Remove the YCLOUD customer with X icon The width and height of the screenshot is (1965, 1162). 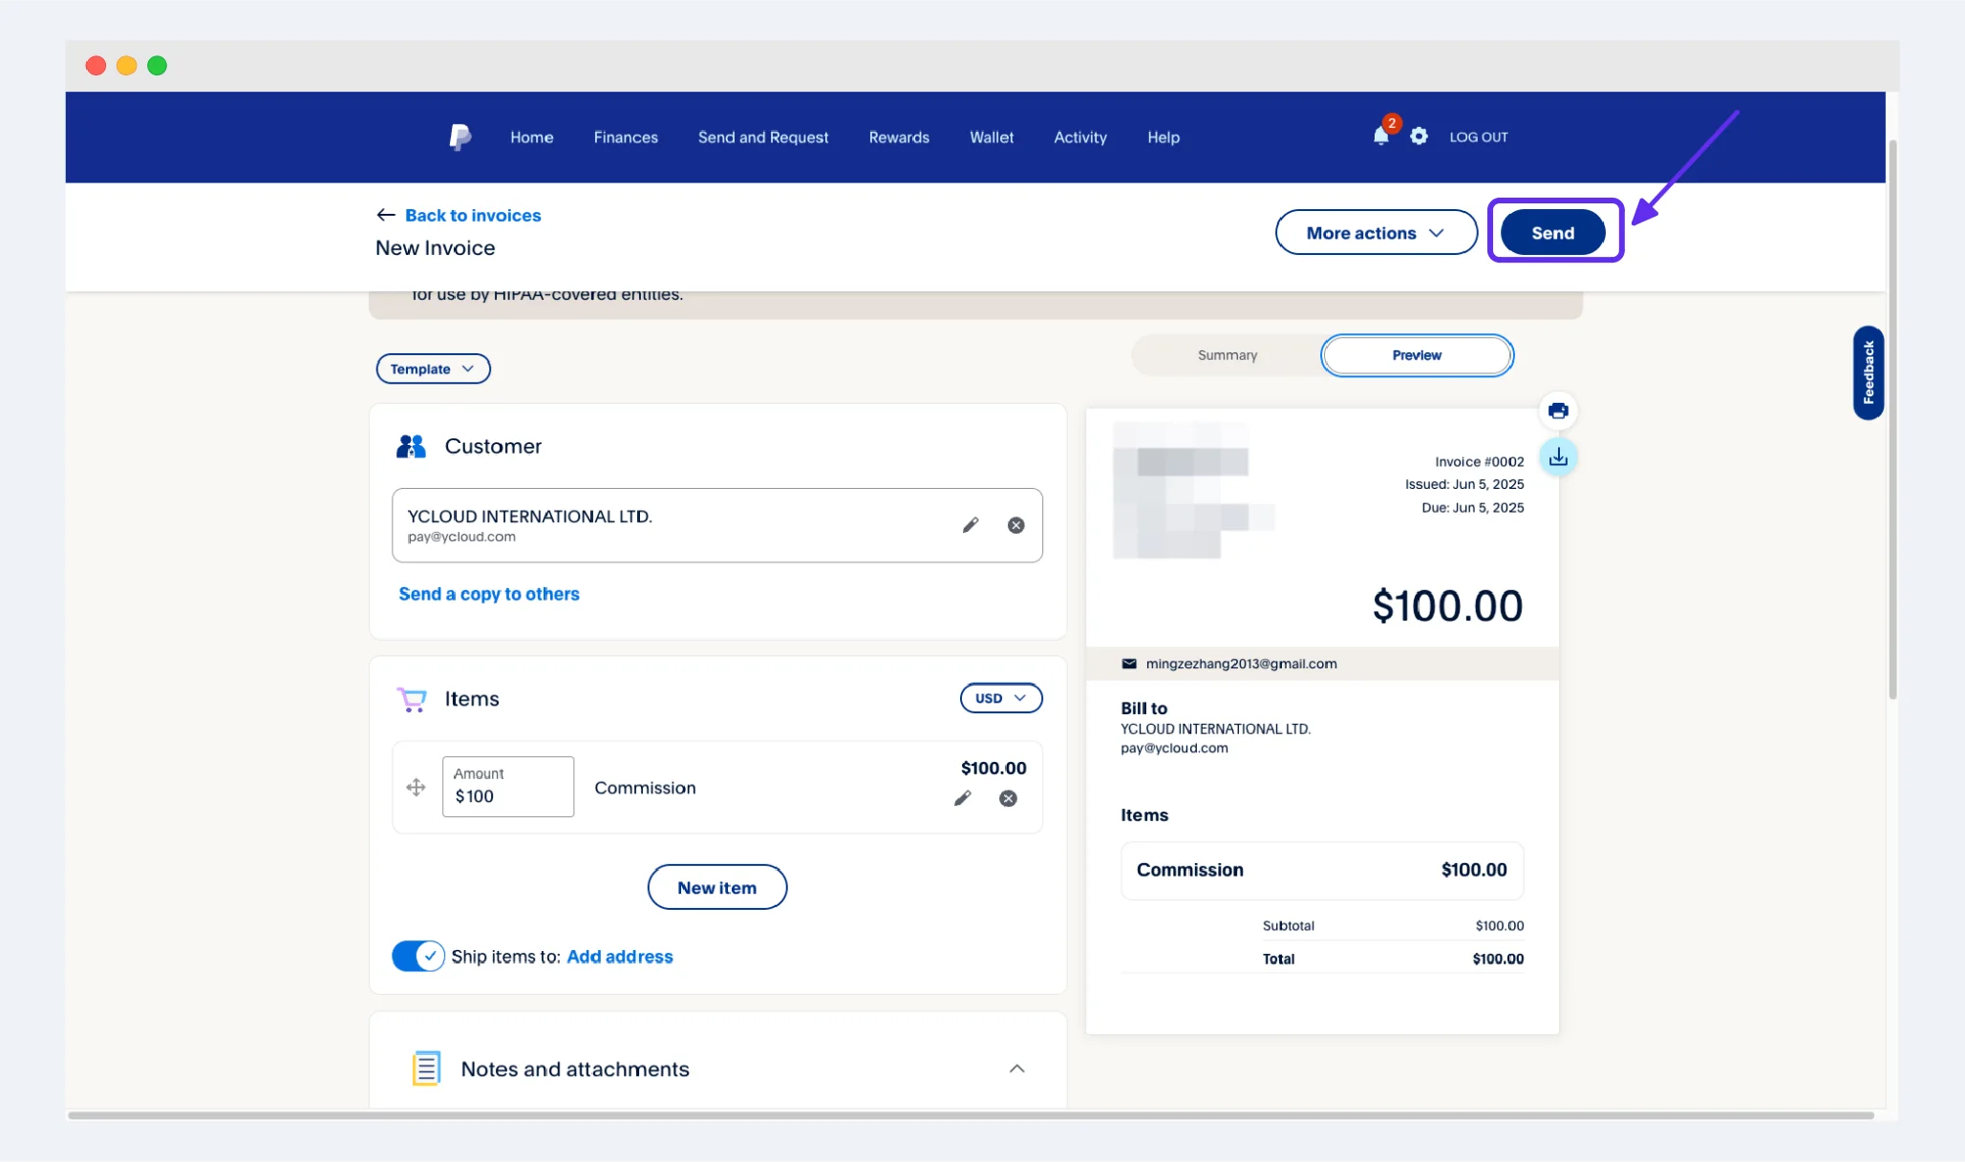[1016, 525]
